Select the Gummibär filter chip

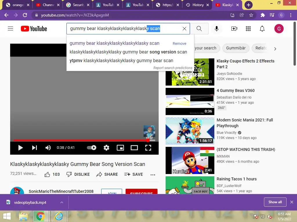236,48
